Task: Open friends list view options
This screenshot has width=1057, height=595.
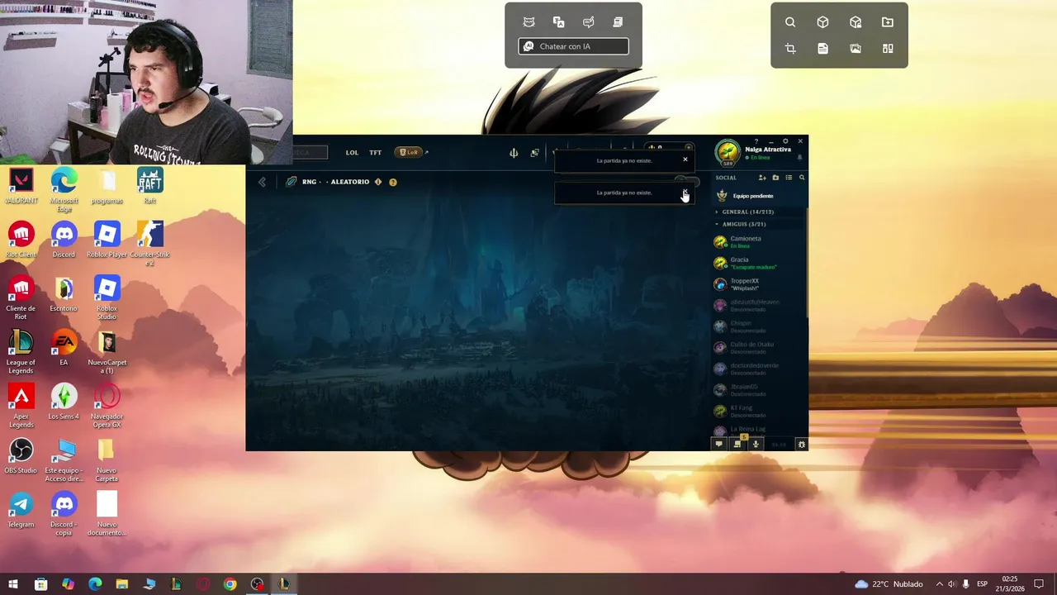Action: (789, 178)
